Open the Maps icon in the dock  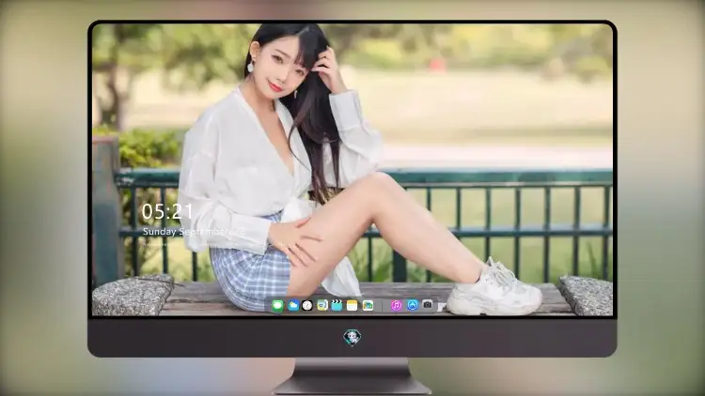(x=322, y=306)
